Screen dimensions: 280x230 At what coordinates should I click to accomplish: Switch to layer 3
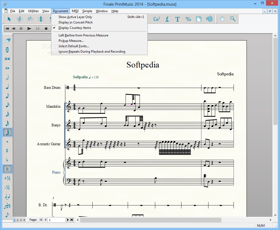pos(21,220)
